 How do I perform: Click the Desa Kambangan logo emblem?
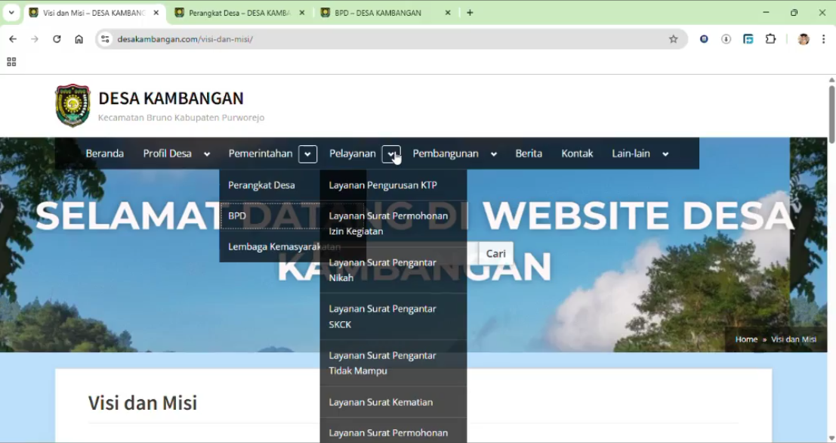click(x=72, y=106)
